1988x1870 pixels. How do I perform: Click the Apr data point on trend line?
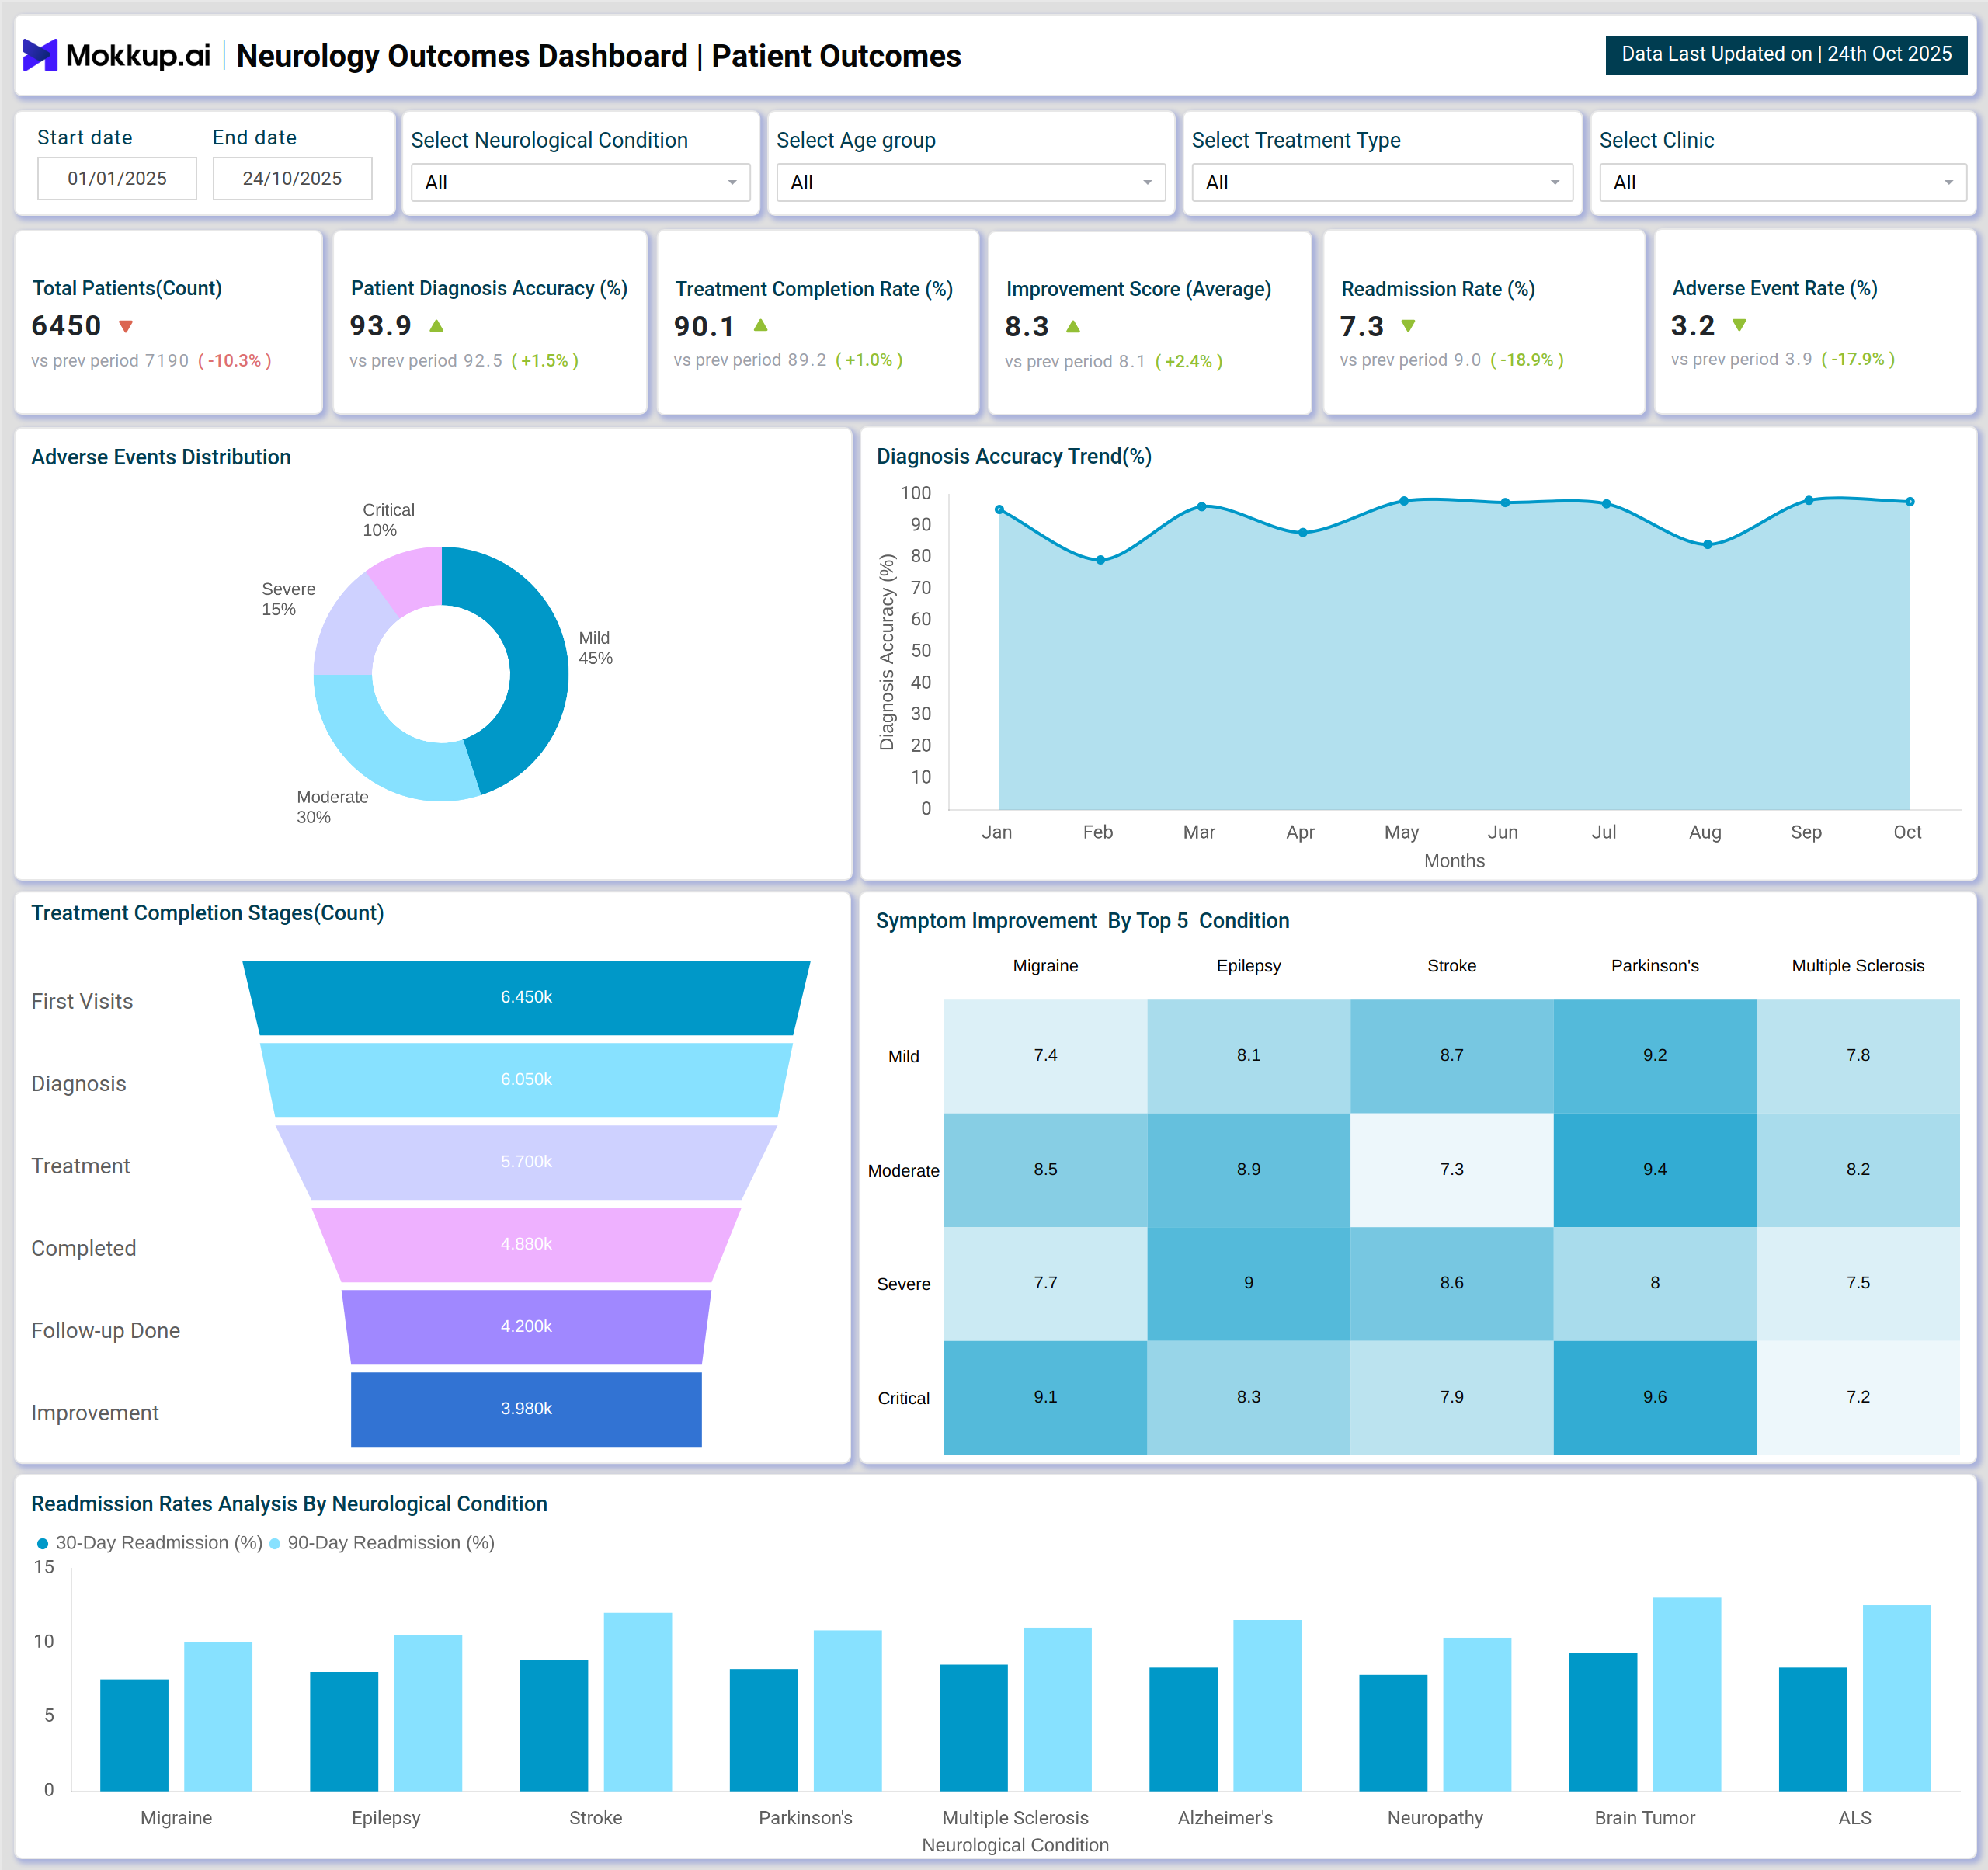1302,533
